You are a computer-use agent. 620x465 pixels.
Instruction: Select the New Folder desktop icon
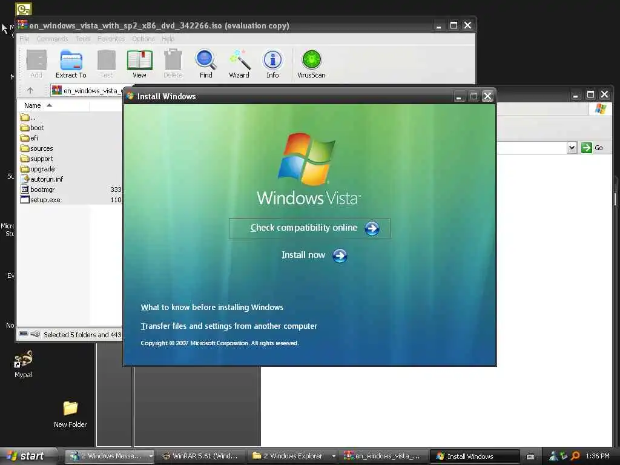coord(70,414)
